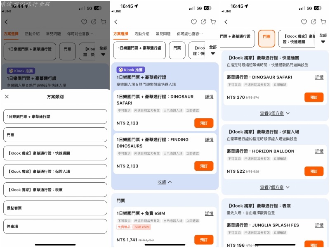Toggle selected 門票 chip in right screen
The image size is (330, 248).
[266, 38]
